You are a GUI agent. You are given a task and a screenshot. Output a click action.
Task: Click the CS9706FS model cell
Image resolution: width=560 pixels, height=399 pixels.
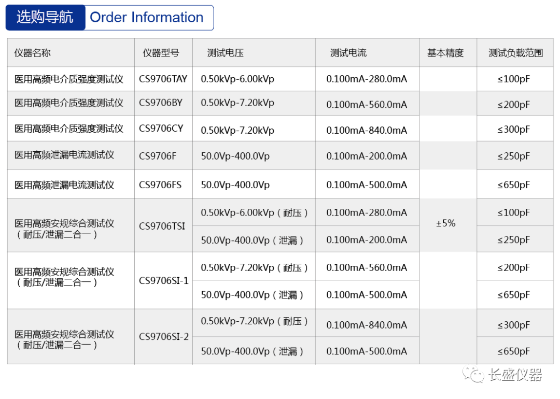(160, 184)
